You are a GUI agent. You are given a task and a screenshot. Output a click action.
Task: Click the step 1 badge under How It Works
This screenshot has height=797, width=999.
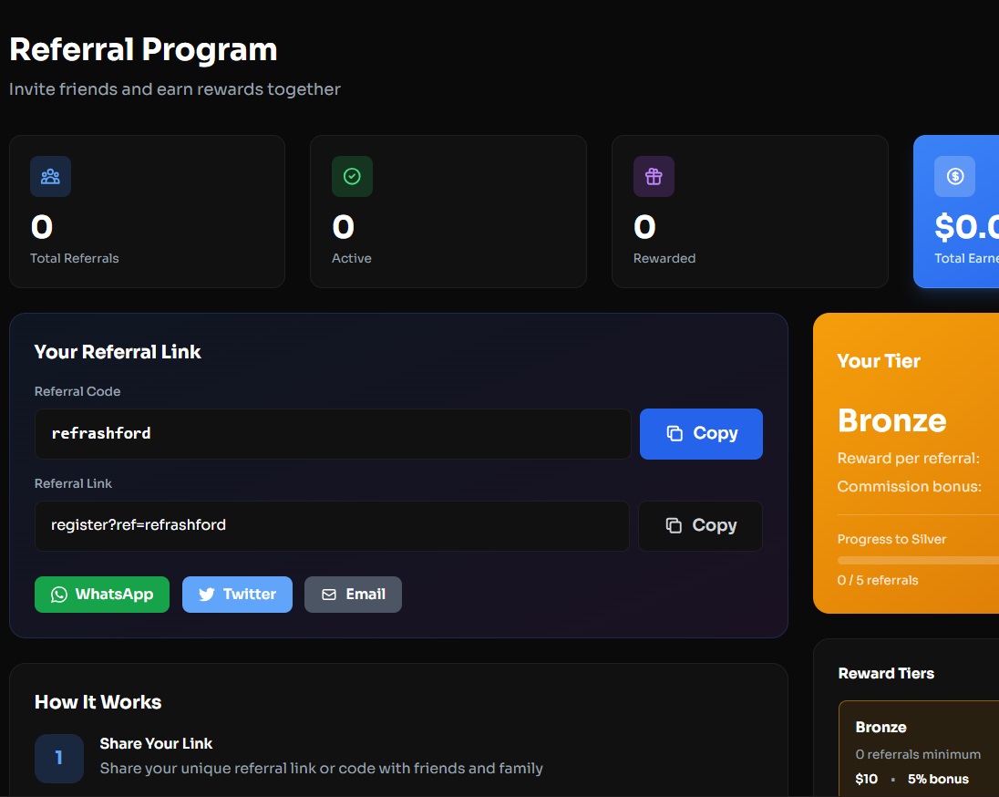tap(58, 758)
